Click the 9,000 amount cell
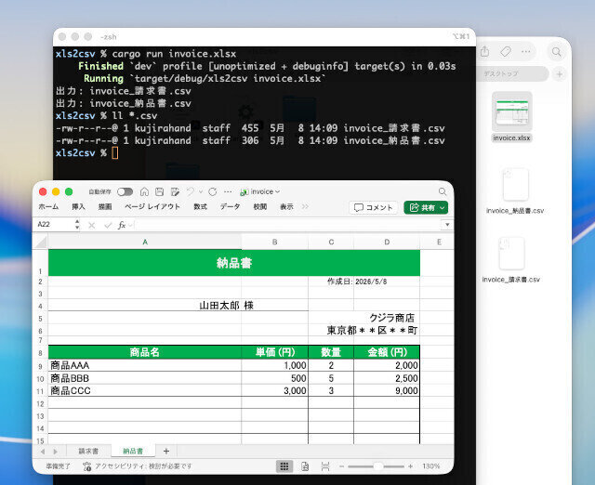 387,390
